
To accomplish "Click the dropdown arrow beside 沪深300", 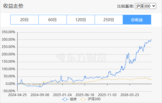I will click(154, 6).
